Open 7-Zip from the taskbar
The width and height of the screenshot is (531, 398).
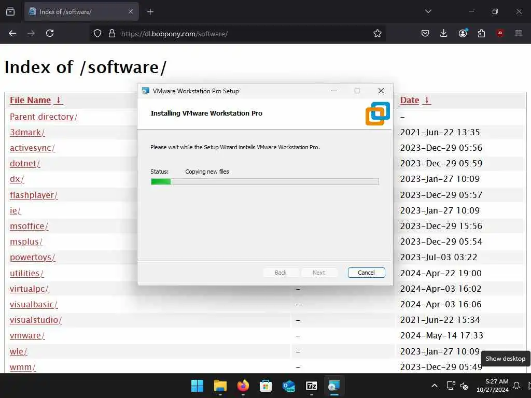point(312,386)
